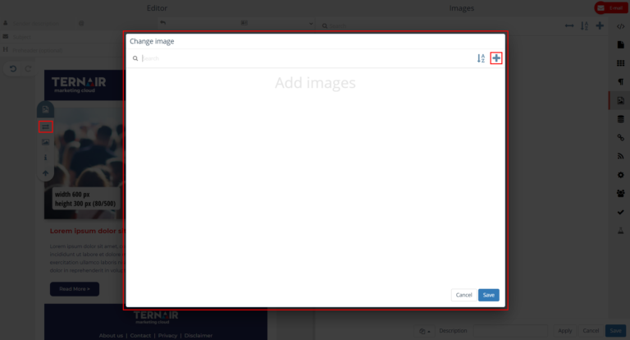
Task: Click the Contact footer link
Action: (x=140, y=336)
